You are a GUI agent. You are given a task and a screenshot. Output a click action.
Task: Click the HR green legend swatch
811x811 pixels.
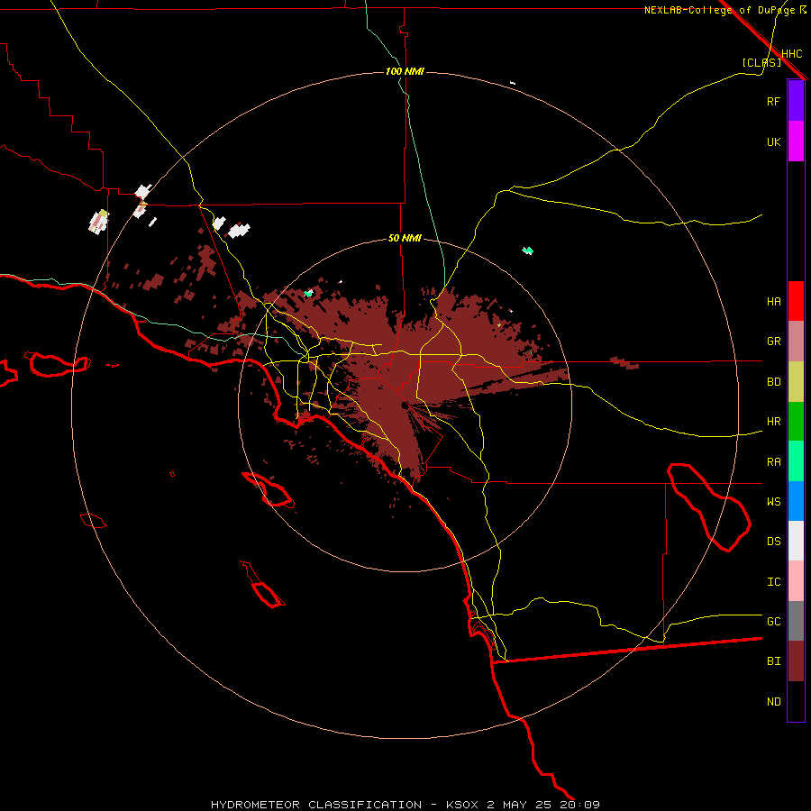pos(796,422)
